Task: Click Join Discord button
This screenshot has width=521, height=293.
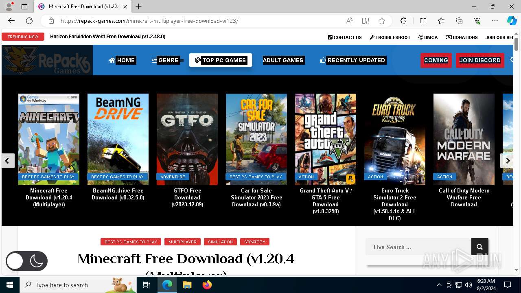Action: (480, 60)
